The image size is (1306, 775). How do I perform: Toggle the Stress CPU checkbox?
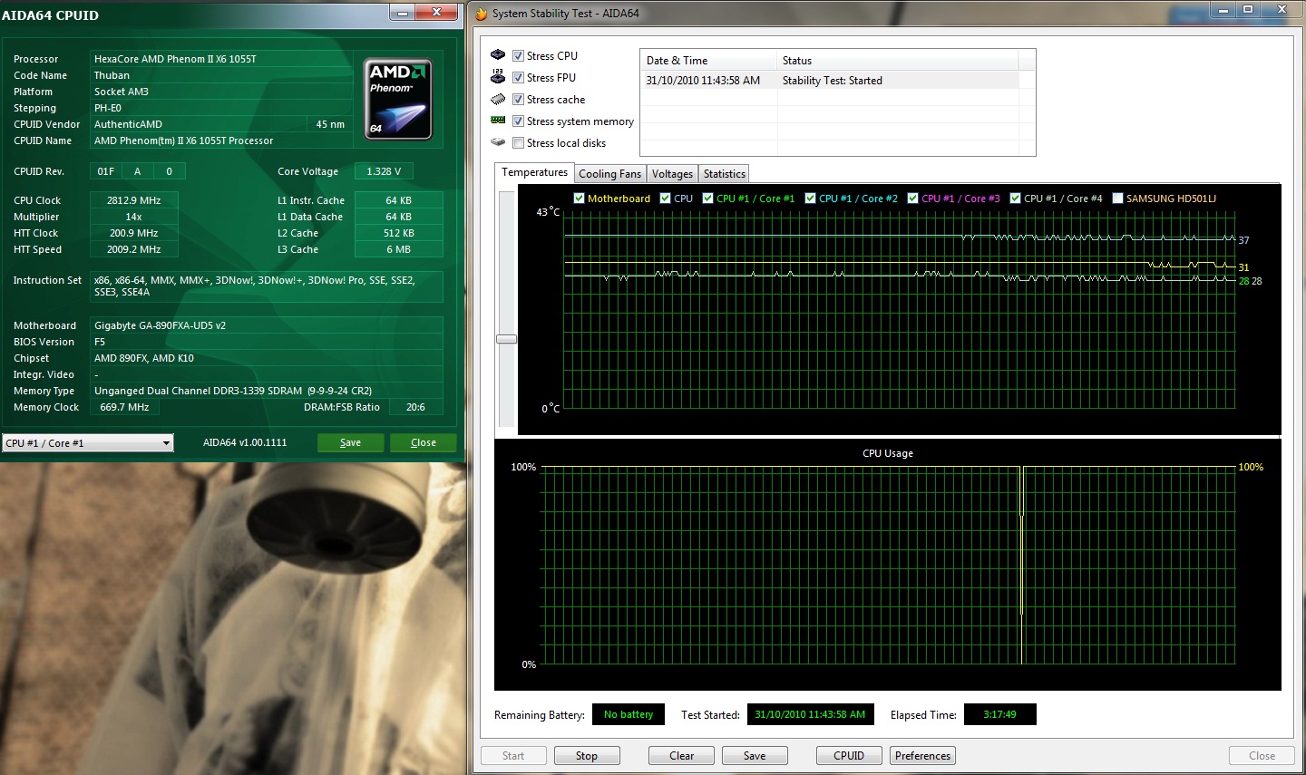[x=519, y=56]
